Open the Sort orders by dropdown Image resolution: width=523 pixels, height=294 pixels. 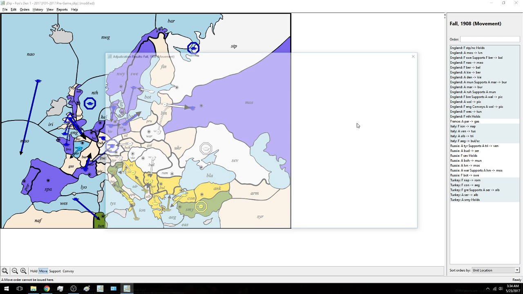click(496, 270)
